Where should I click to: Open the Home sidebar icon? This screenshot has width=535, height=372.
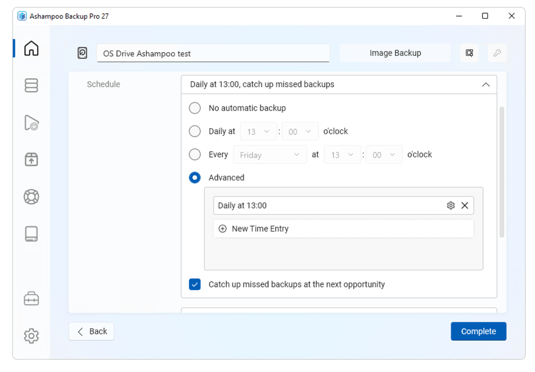click(x=31, y=48)
